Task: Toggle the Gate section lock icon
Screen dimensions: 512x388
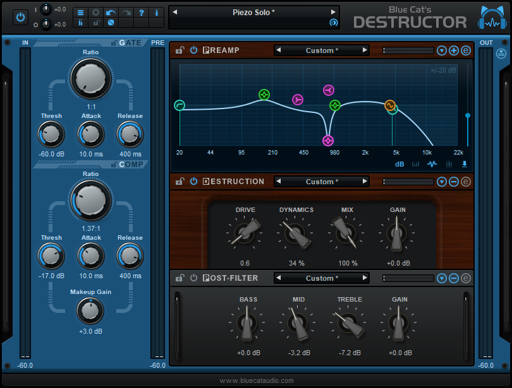Action: (x=114, y=43)
